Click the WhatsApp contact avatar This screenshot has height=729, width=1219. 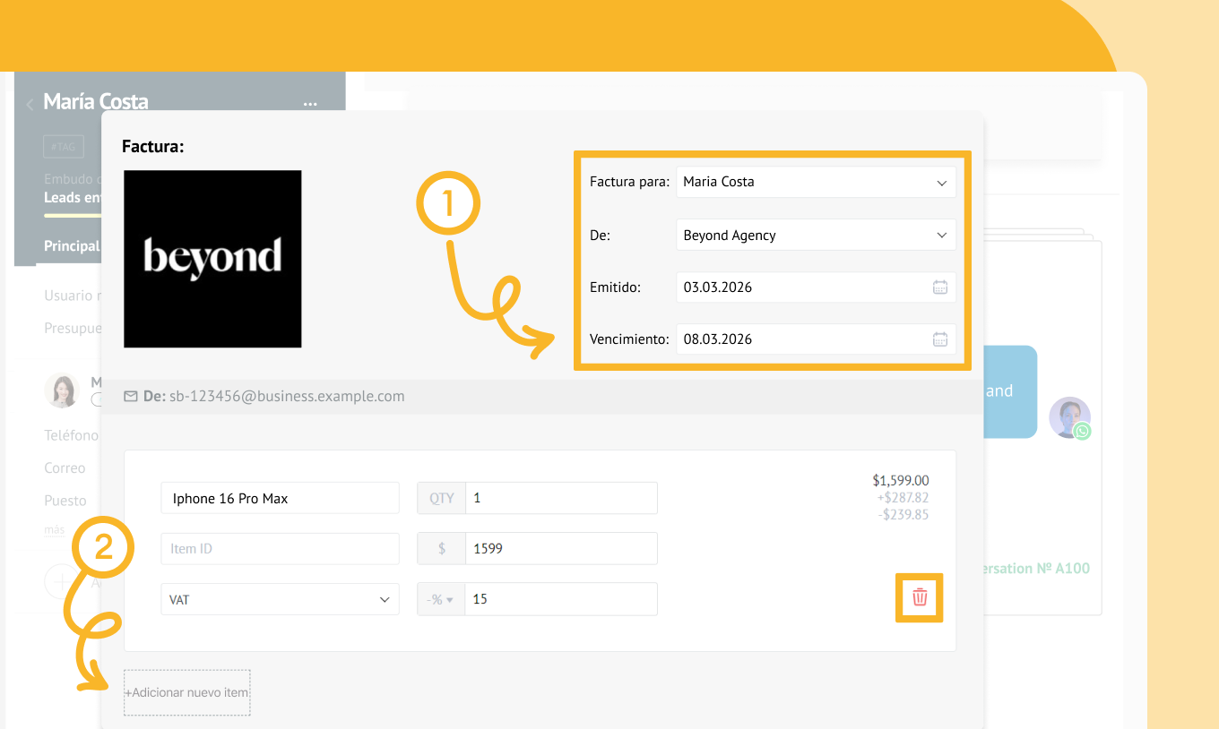click(1069, 417)
